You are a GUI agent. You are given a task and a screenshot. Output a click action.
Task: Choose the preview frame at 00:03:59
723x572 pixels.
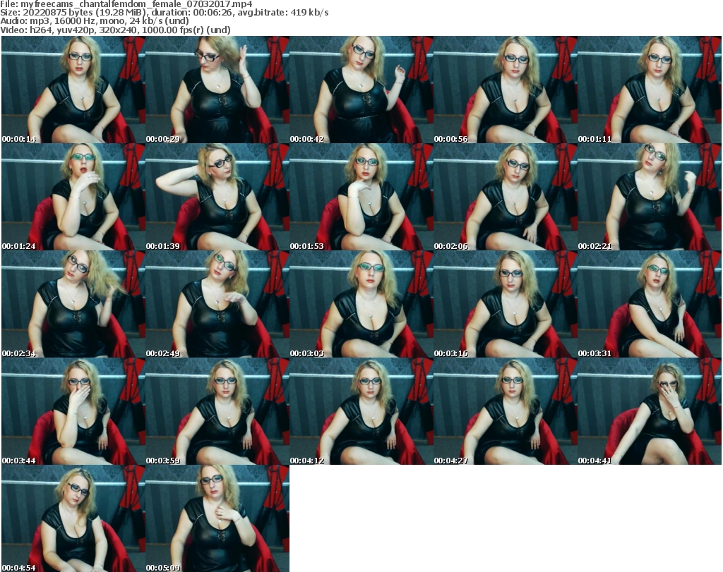pos(217,411)
